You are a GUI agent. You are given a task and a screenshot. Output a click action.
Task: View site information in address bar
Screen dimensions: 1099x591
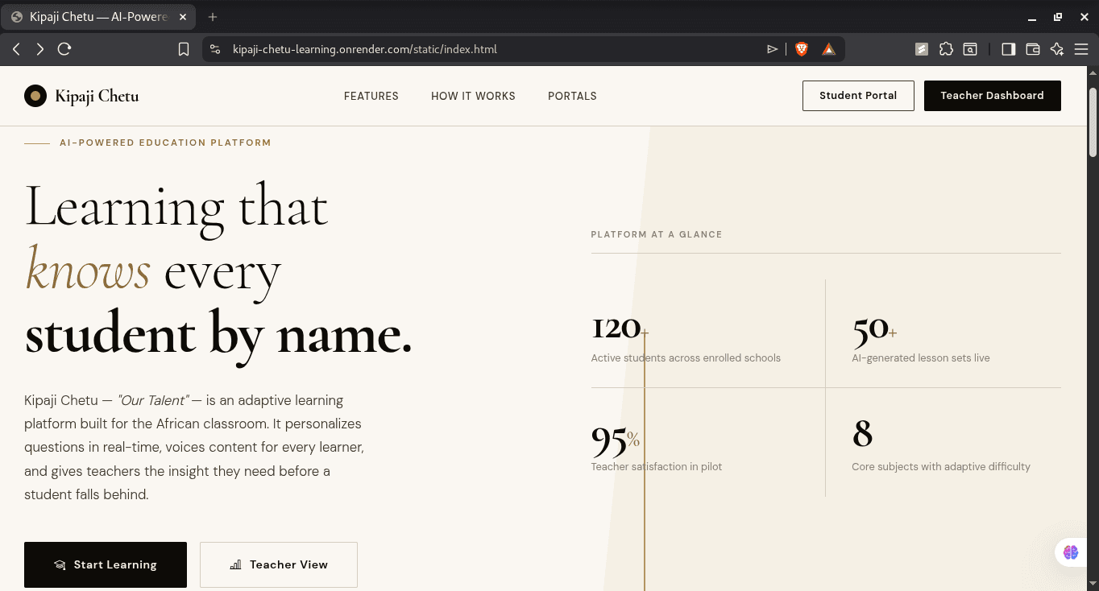(x=214, y=49)
